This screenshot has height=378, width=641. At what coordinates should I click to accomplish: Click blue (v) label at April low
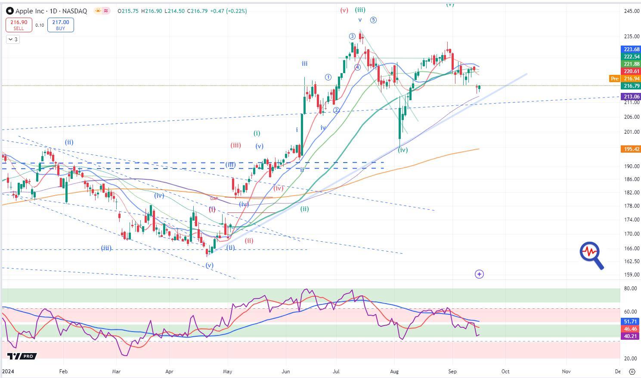point(209,265)
